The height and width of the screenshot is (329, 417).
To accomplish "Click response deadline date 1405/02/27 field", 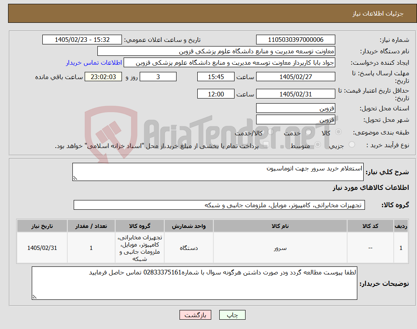I will tap(295, 77).
